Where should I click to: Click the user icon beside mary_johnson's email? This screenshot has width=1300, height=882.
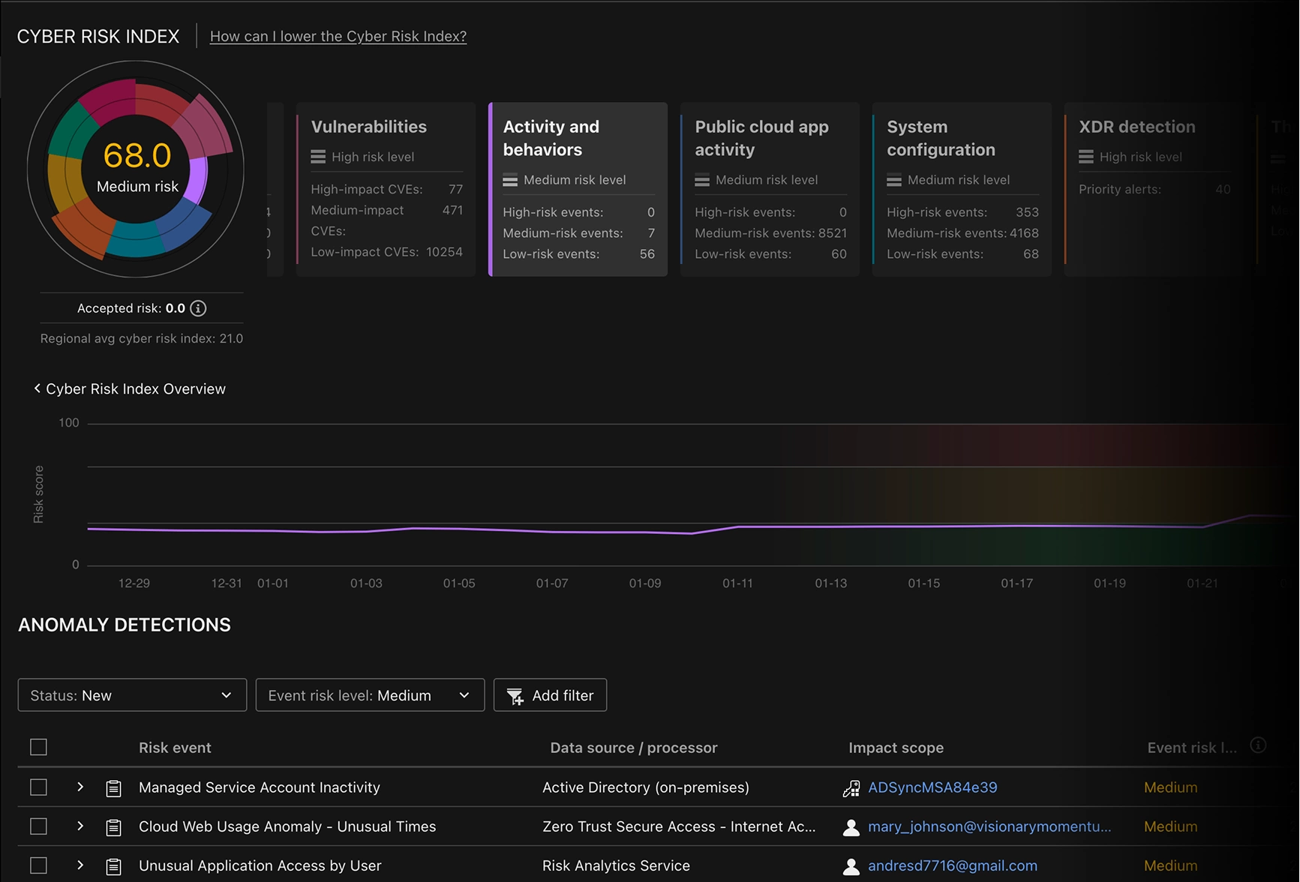point(851,826)
